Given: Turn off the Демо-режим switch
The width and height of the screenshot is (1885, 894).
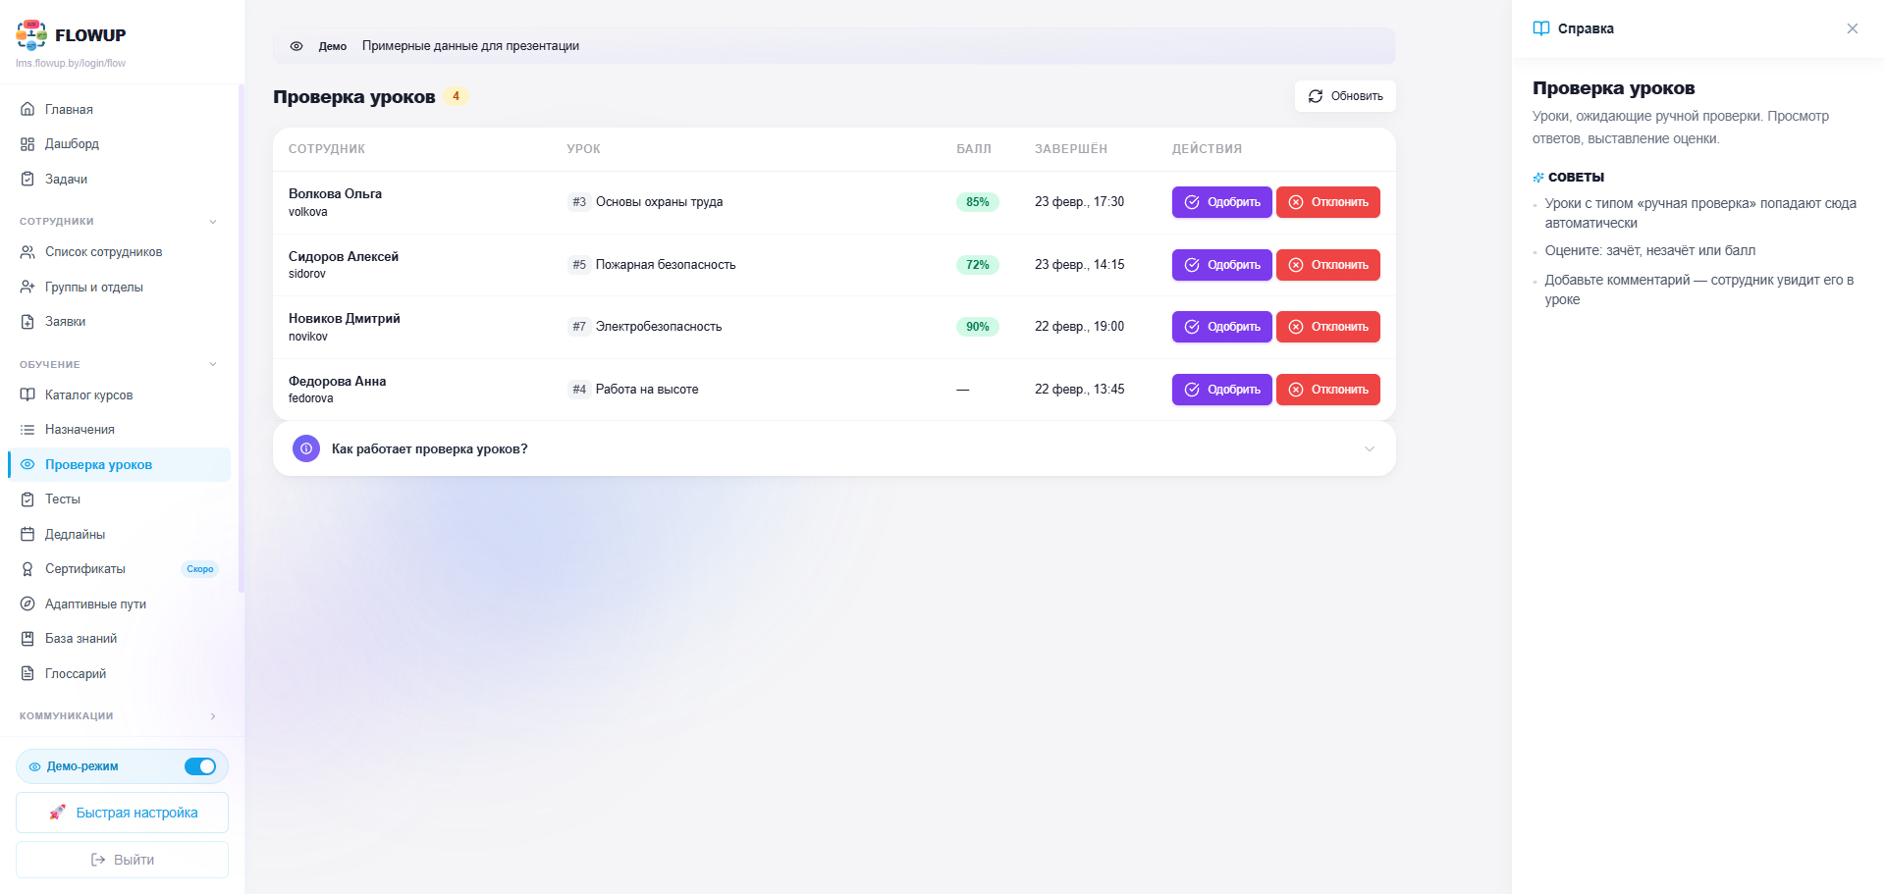Looking at the screenshot, I should point(200,766).
